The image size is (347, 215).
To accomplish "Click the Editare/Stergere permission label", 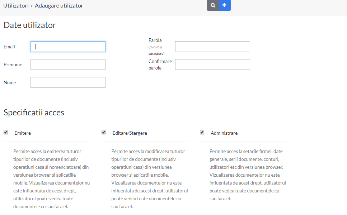I will [130, 133].
